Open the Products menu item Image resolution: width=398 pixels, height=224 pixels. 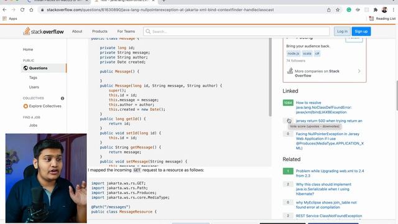pyautogui.click(x=99, y=31)
